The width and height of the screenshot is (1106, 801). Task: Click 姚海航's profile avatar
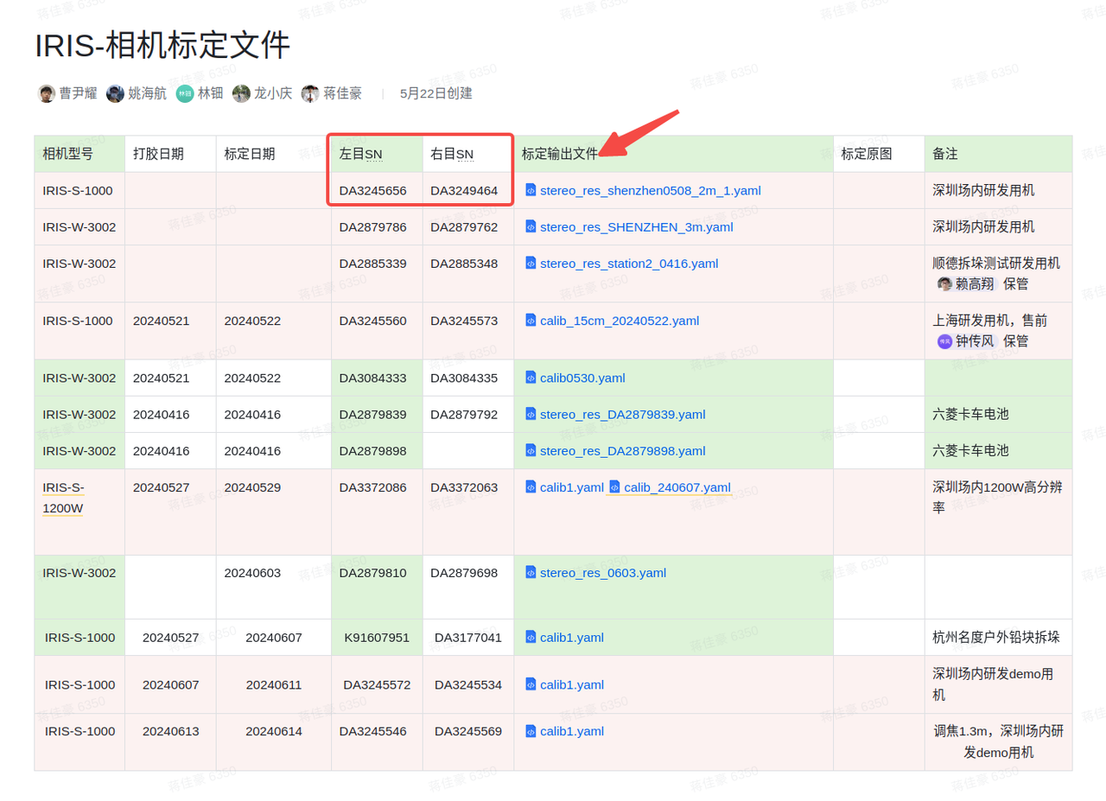pos(115,93)
